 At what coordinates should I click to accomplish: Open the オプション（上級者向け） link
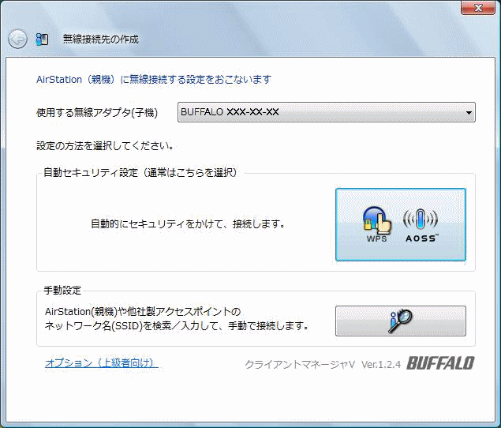[x=102, y=362]
